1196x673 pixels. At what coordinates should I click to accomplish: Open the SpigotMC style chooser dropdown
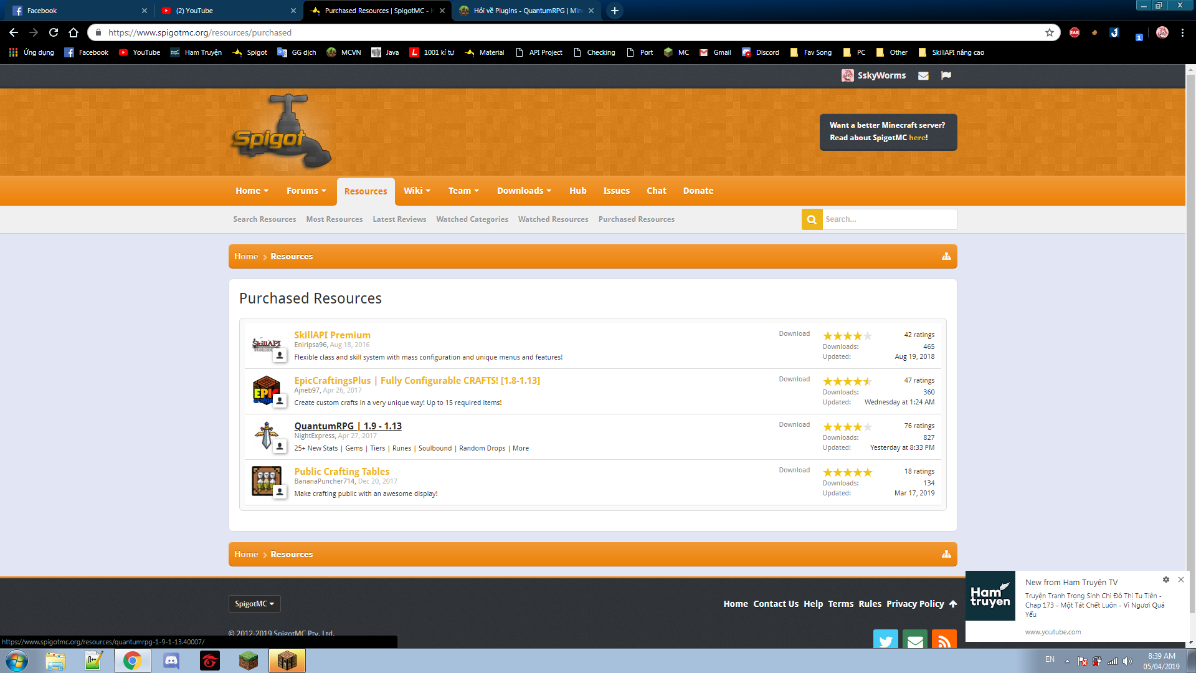pos(254,604)
